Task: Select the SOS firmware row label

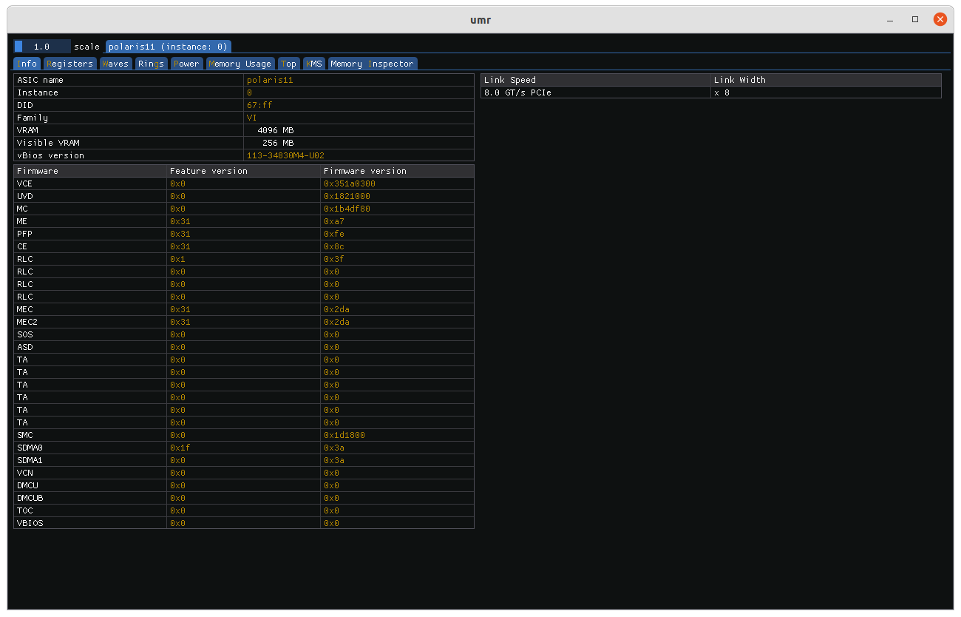Action: coord(25,334)
